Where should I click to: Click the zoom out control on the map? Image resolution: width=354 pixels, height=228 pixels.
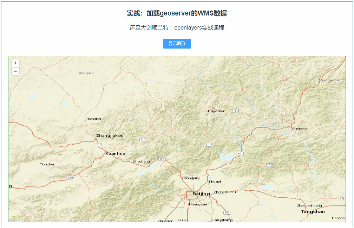[15, 71]
